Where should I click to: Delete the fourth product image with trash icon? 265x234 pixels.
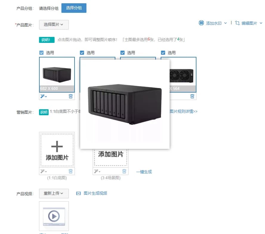click(192, 96)
